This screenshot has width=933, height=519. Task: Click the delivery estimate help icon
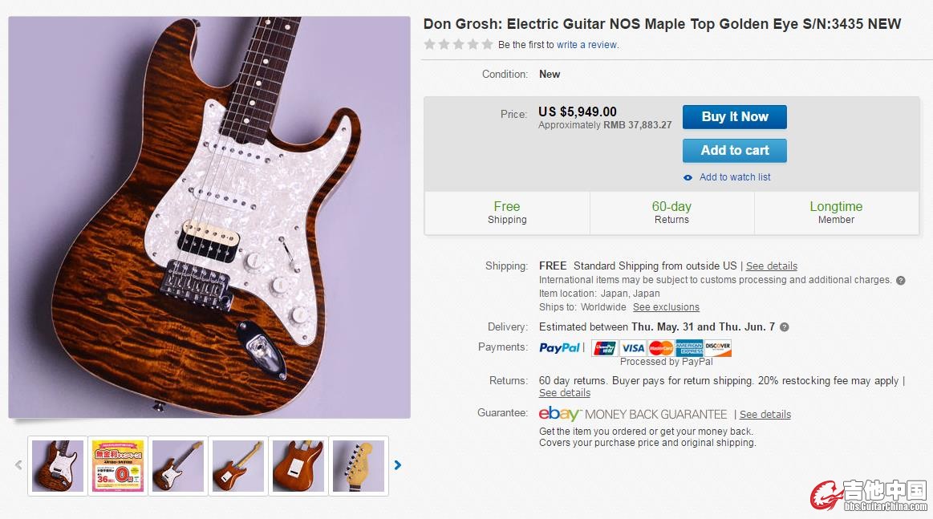(785, 326)
